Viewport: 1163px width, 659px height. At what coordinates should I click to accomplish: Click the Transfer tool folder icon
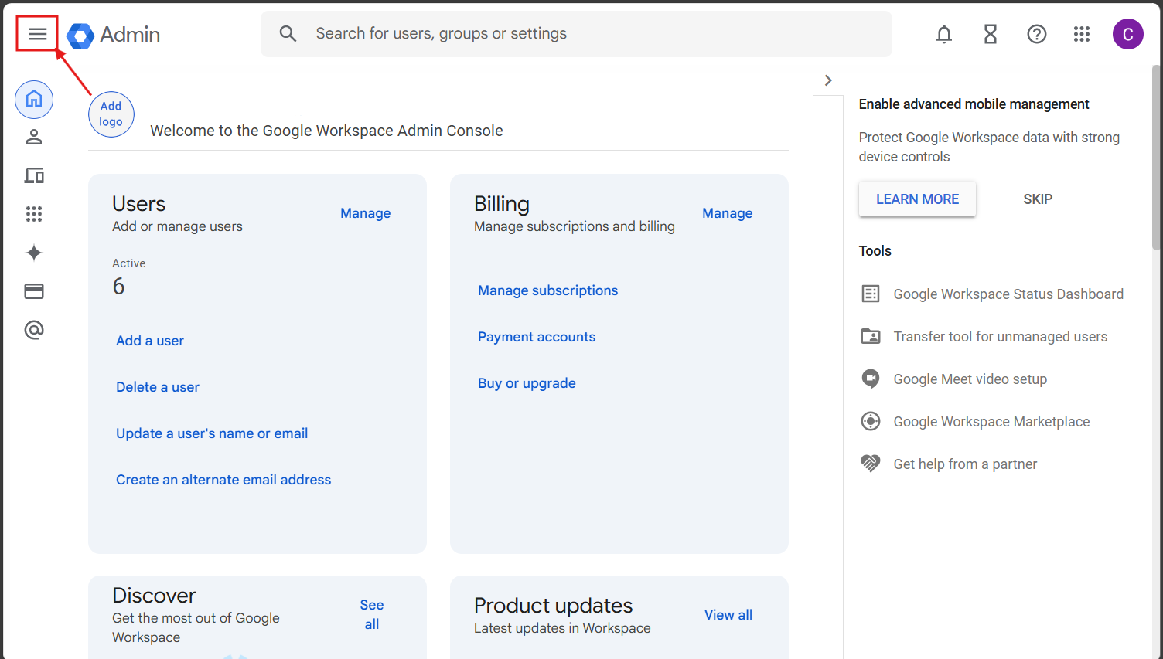tap(871, 336)
